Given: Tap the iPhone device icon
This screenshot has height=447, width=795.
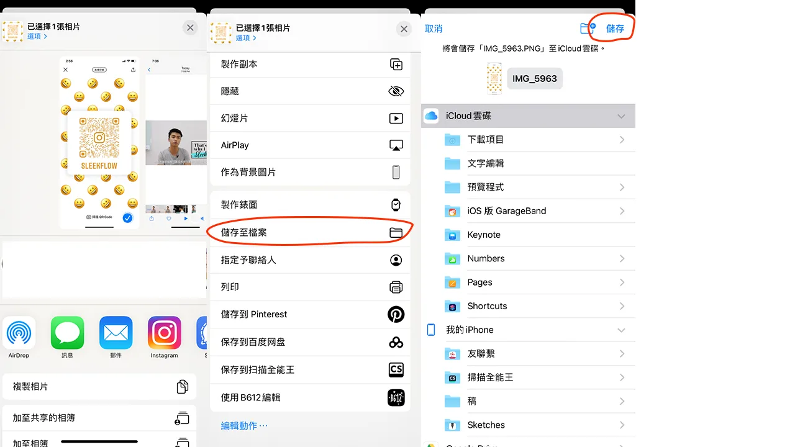Looking at the screenshot, I should tap(431, 330).
